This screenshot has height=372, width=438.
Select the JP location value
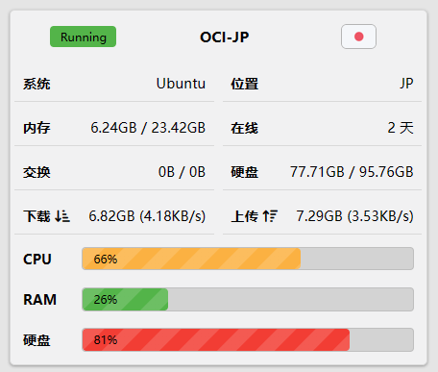(406, 84)
